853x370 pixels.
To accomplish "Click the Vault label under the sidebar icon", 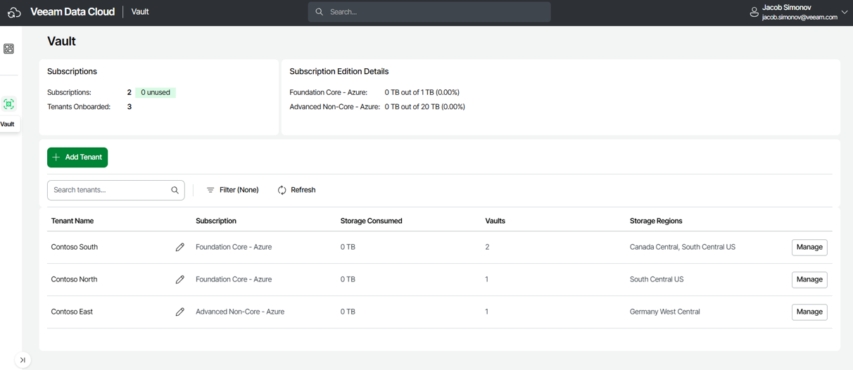I will pos(8,124).
